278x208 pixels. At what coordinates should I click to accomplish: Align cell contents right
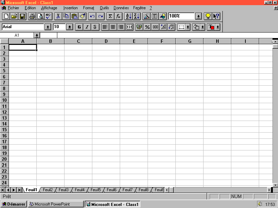pyautogui.click(x=121, y=27)
